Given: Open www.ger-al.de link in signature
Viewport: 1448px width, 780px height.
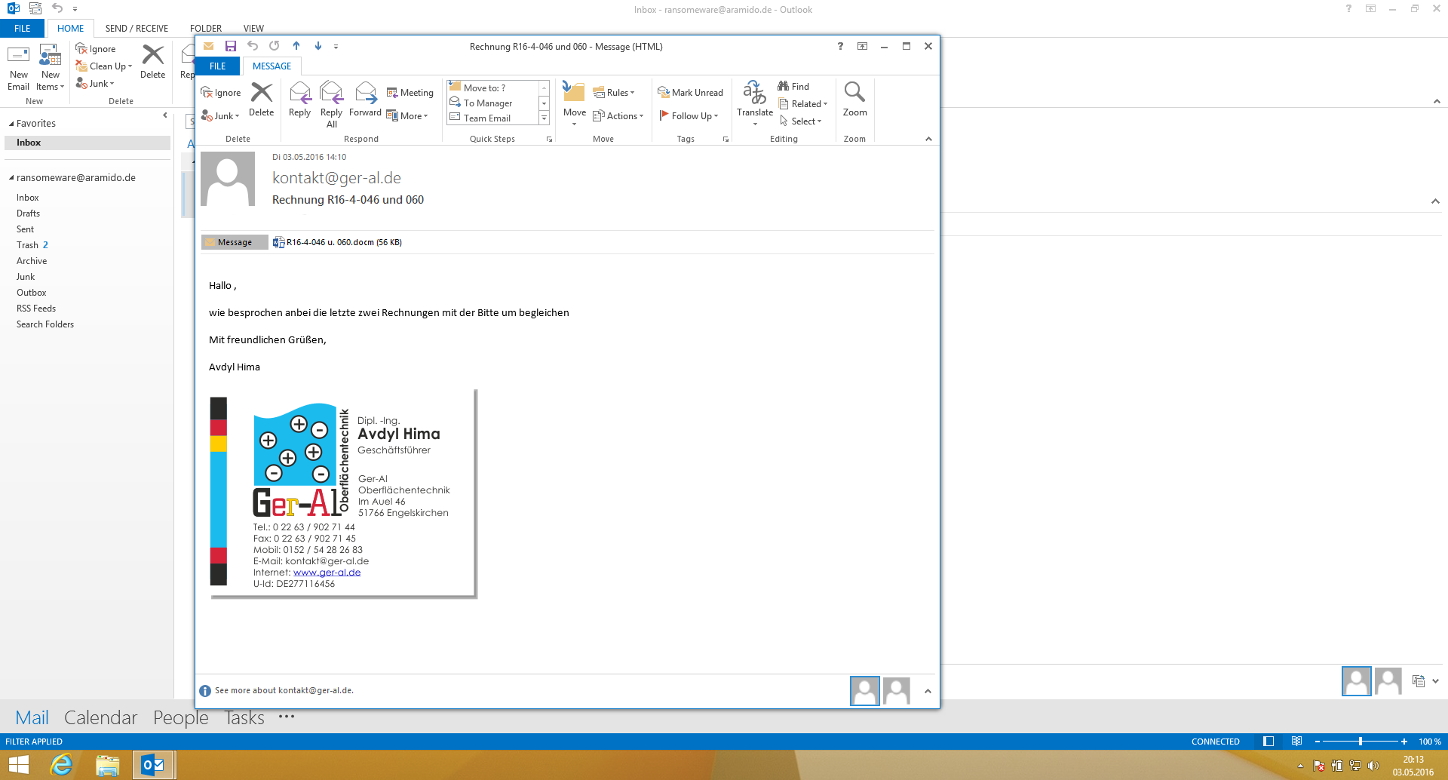Looking at the screenshot, I should point(327,573).
